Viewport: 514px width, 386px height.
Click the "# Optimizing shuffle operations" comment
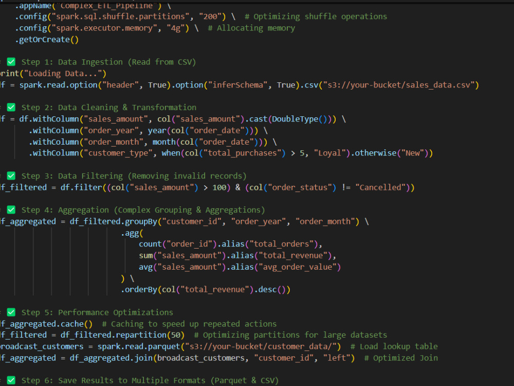point(316,16)
